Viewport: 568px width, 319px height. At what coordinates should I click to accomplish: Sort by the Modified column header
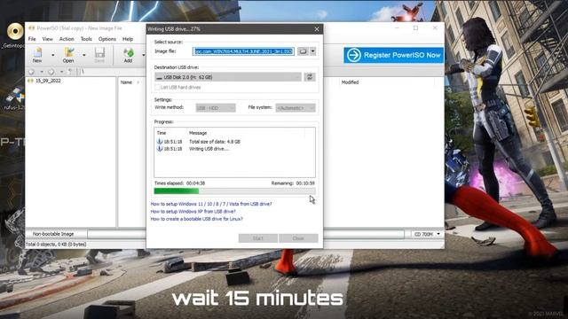(x=350, y=82)
